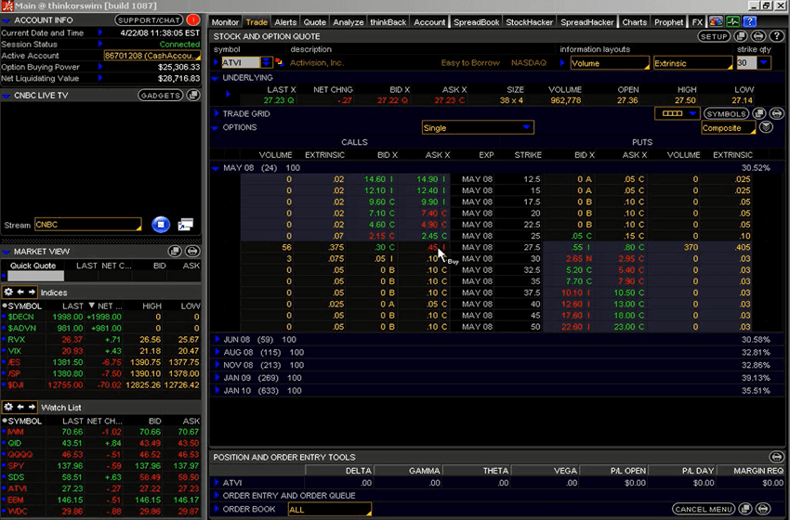Collapse the CNBC LIVE TV section
790x520 pixels.
[7, 96]
